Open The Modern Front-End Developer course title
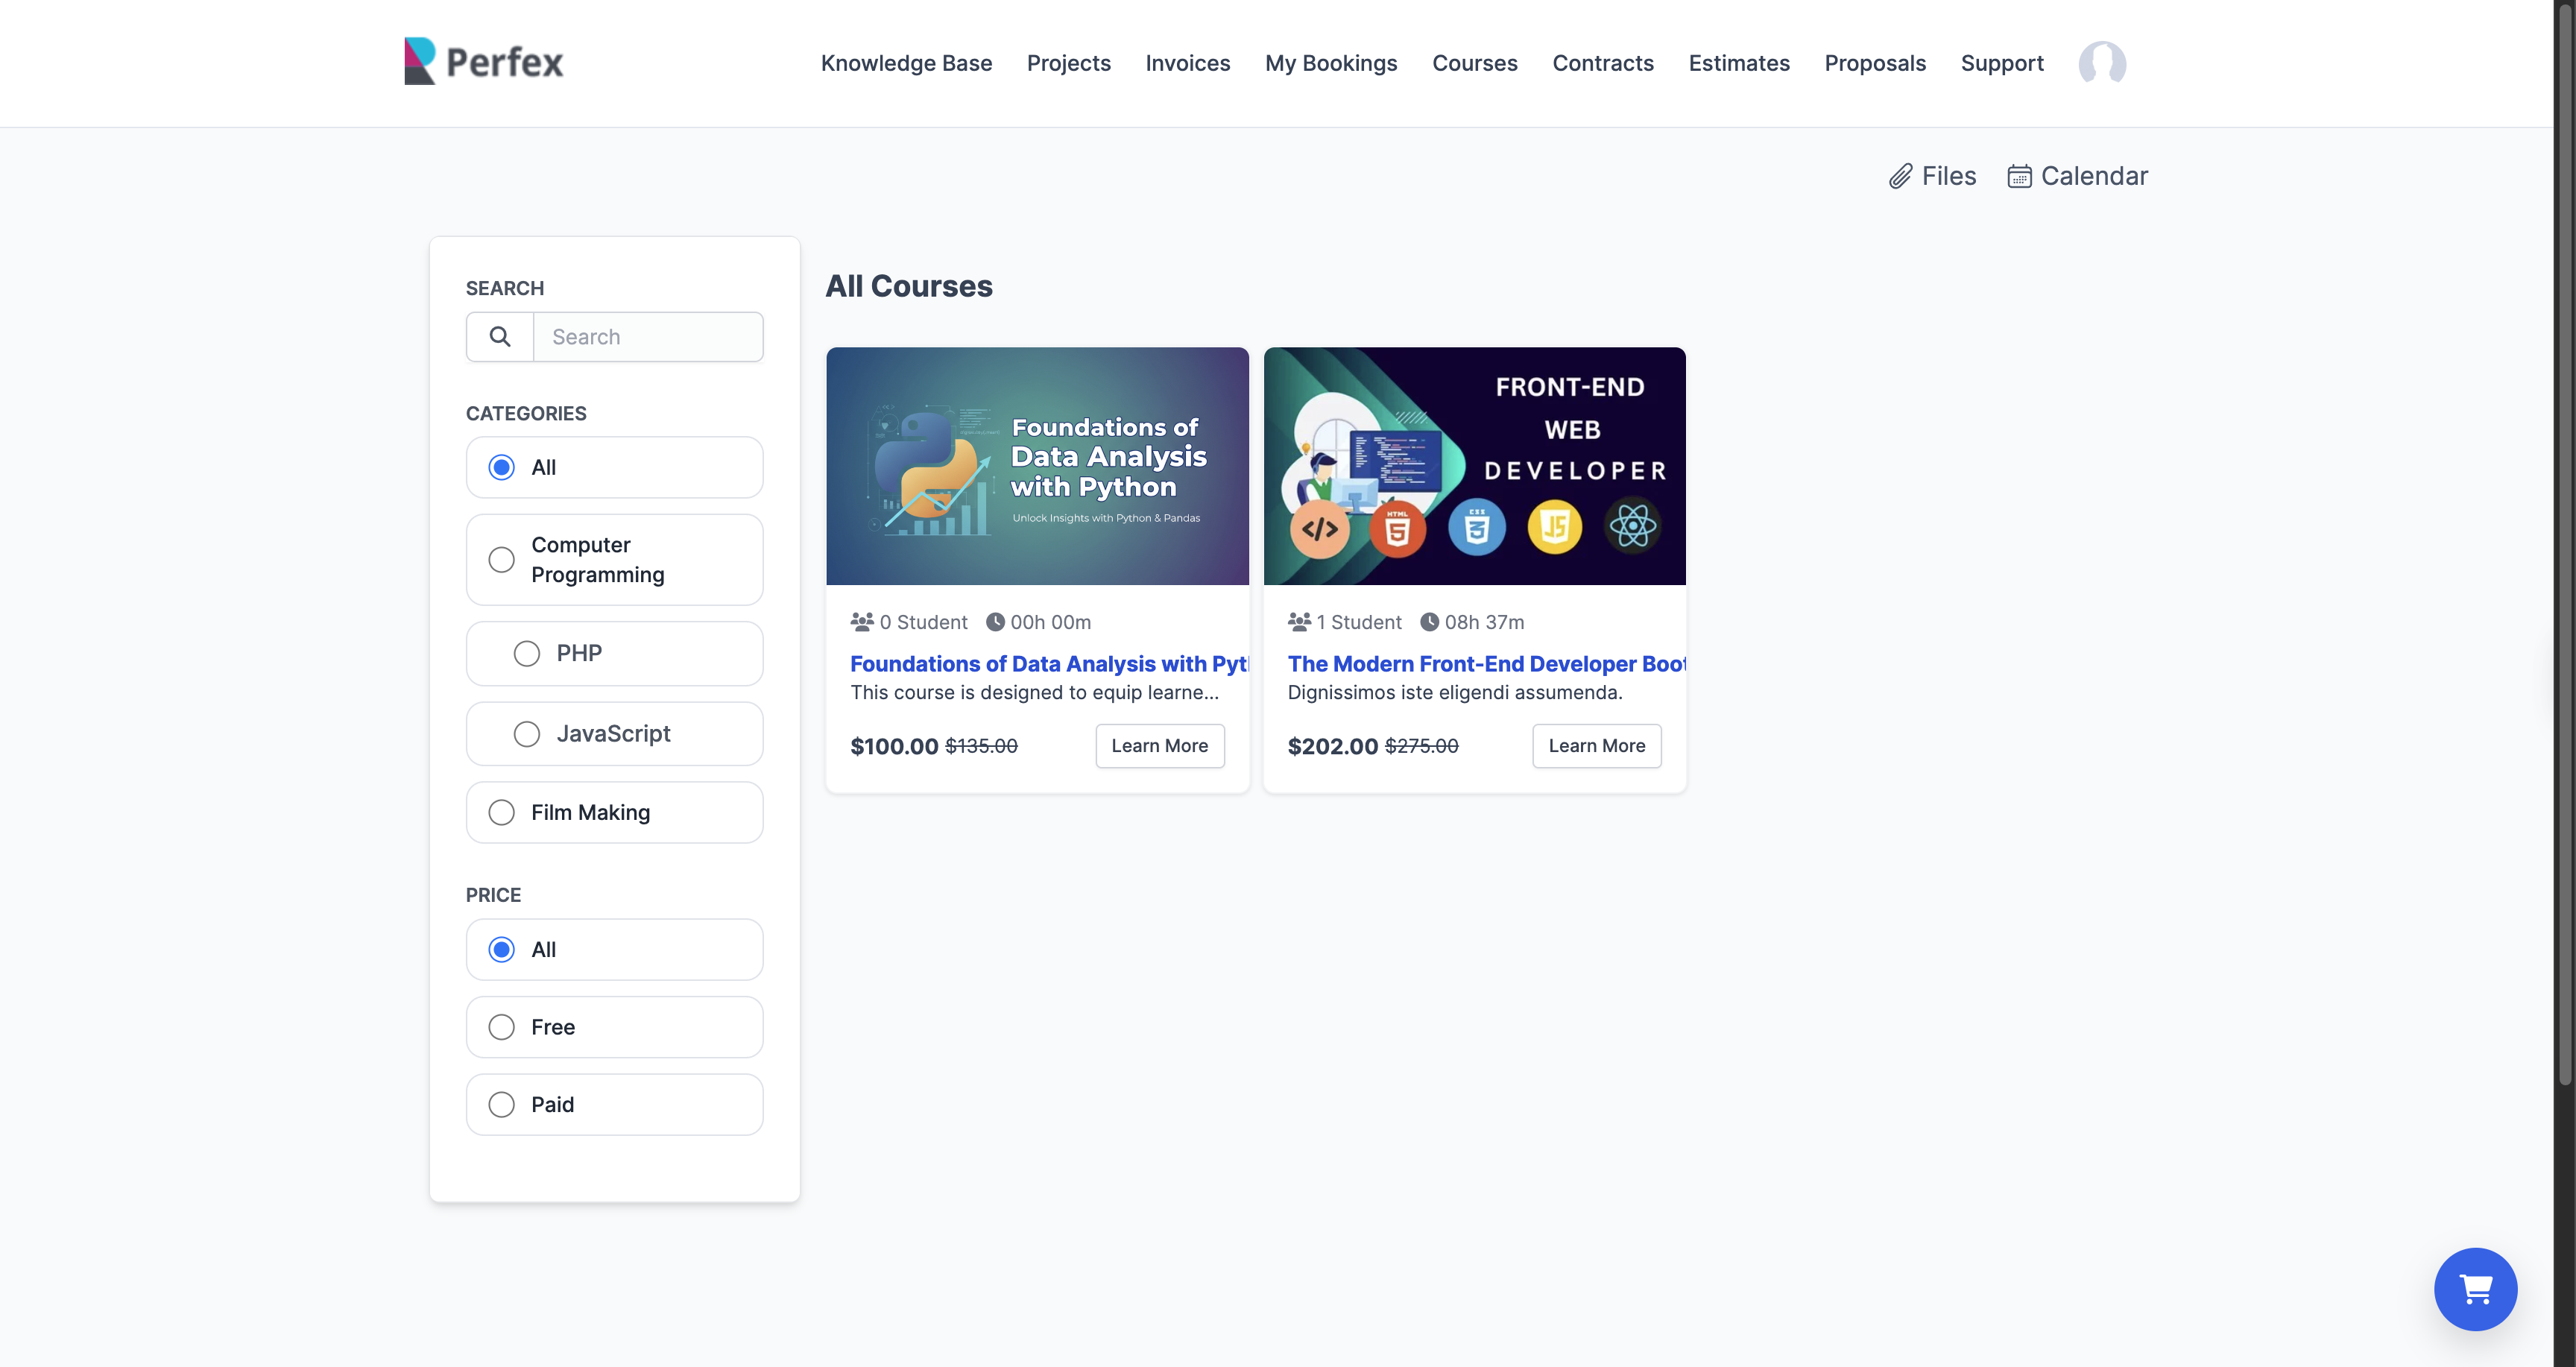The image size is (2576, 1367). coord(1486,664)
